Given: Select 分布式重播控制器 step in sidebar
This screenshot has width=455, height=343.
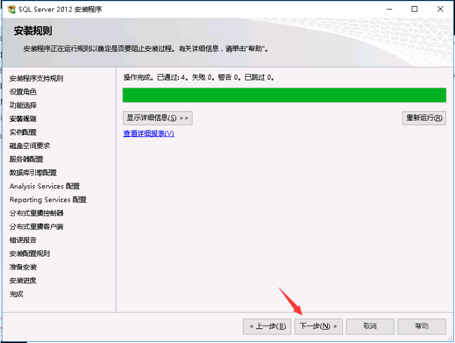Looking at the screenshot, I should click(37, 213).
